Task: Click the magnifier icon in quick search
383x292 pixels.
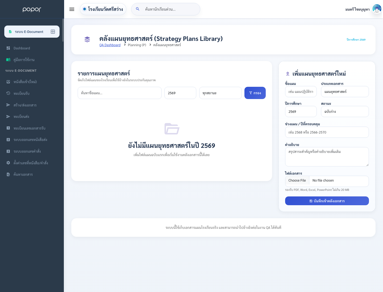Action: (x=138, y=9)
